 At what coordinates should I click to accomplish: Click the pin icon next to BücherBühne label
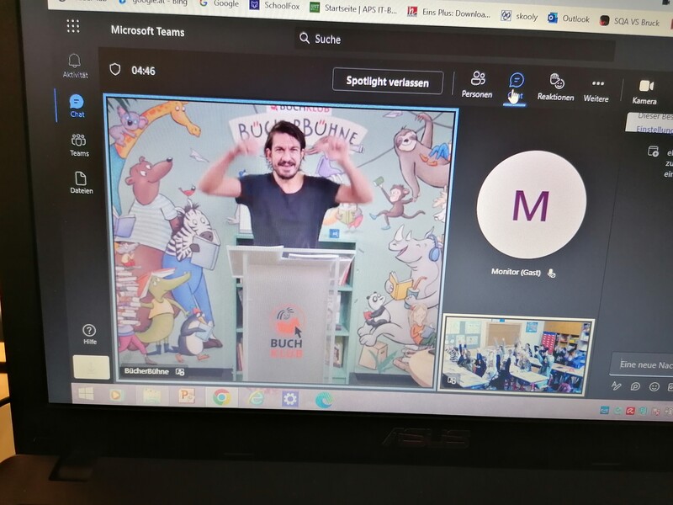click(x=180, y=372)
